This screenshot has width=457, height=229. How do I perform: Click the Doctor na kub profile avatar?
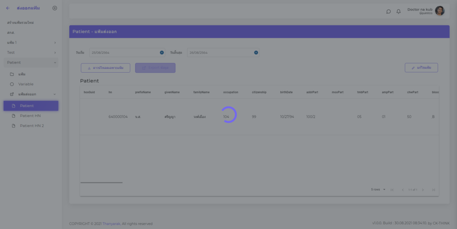pos(440,11)
